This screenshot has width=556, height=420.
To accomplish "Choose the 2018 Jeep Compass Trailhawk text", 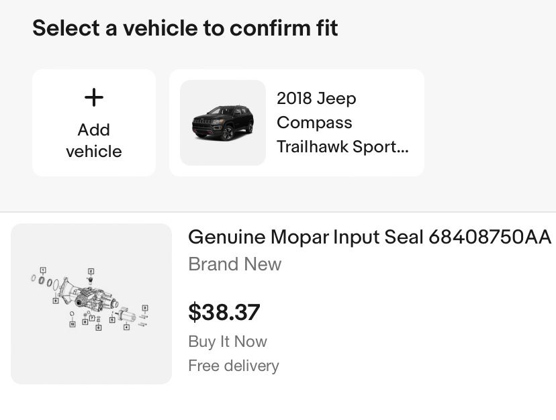I will [342, 123].
